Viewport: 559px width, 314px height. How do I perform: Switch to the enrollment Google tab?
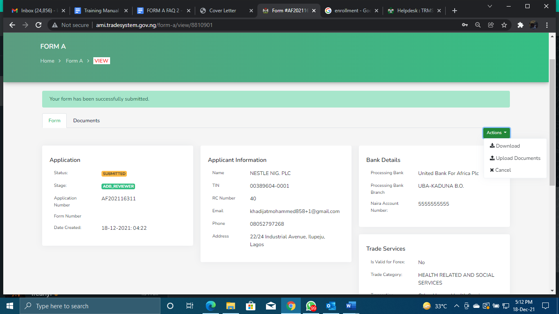click(x=351, y=11)
